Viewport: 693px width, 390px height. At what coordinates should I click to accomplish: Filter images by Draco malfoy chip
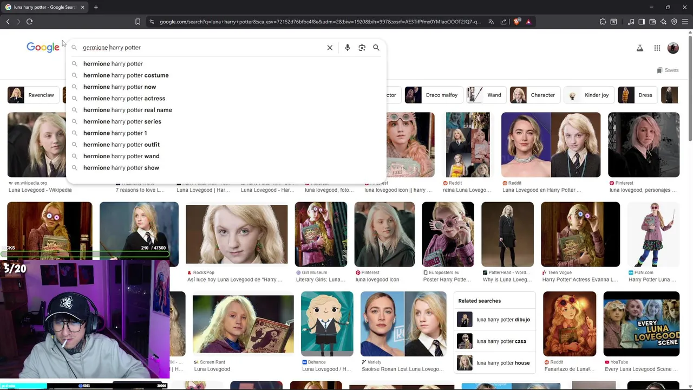[x=433, y=95]
